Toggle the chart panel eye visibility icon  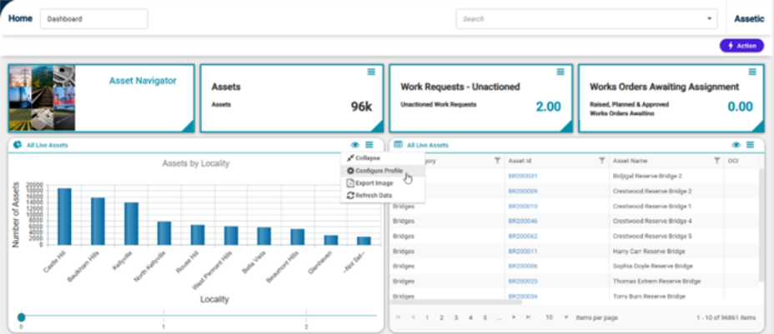[x=355, y=145]
